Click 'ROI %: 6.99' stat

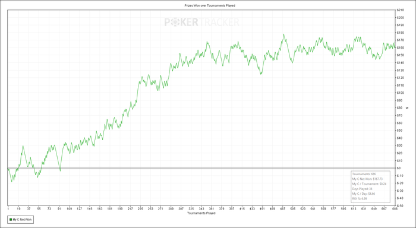click(x=360, y=198)
